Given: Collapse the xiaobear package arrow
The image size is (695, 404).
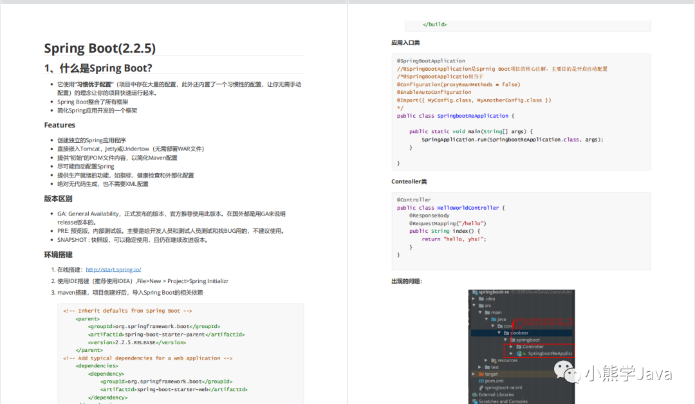Looking at the screenshot, I should (x=499, y=333).
